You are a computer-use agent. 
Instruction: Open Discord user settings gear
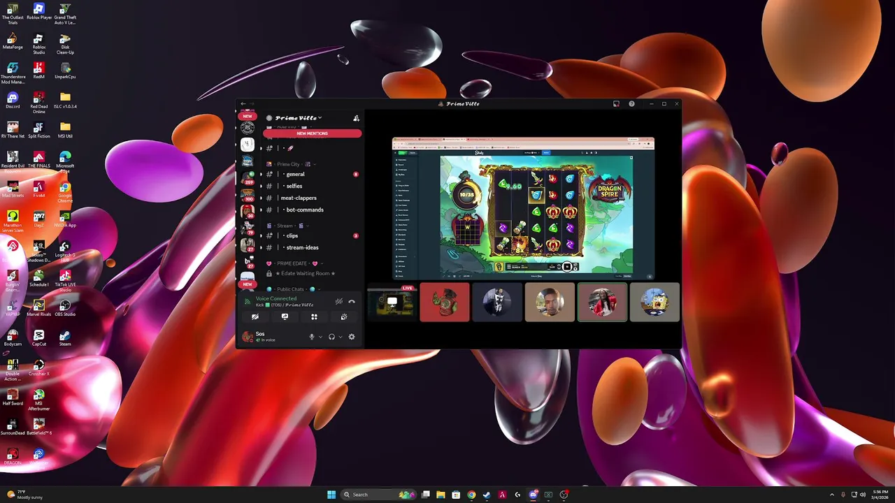(x=352, y=337)
